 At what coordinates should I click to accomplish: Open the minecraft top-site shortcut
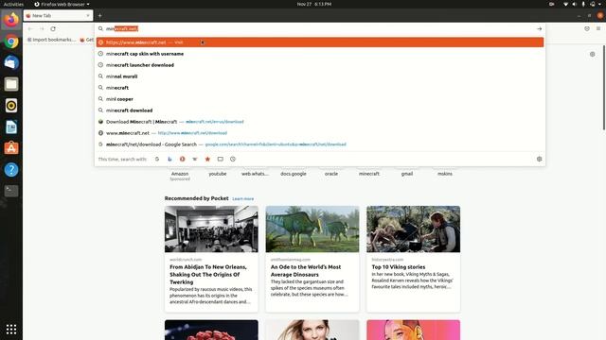click(x=369, y=174)
